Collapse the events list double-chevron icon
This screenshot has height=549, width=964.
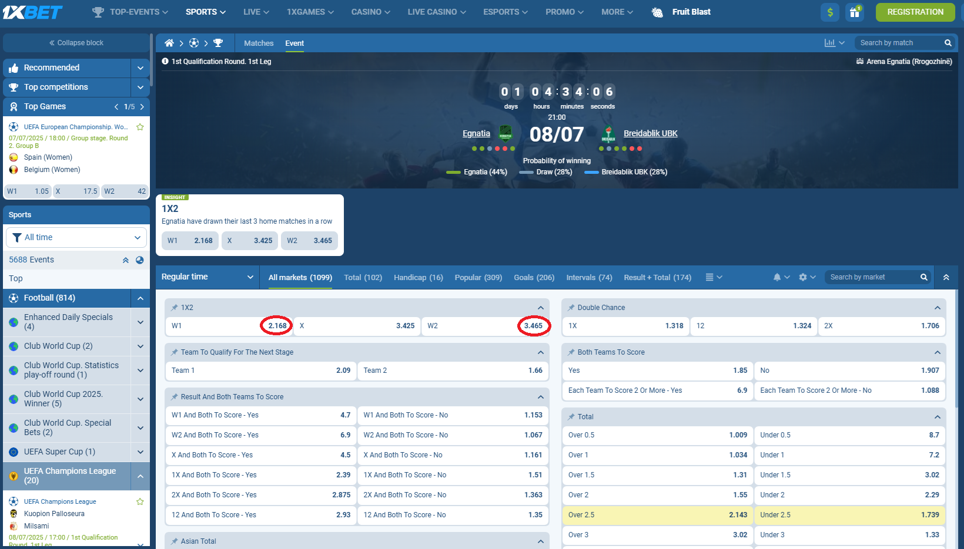click(x=126, y=260)
